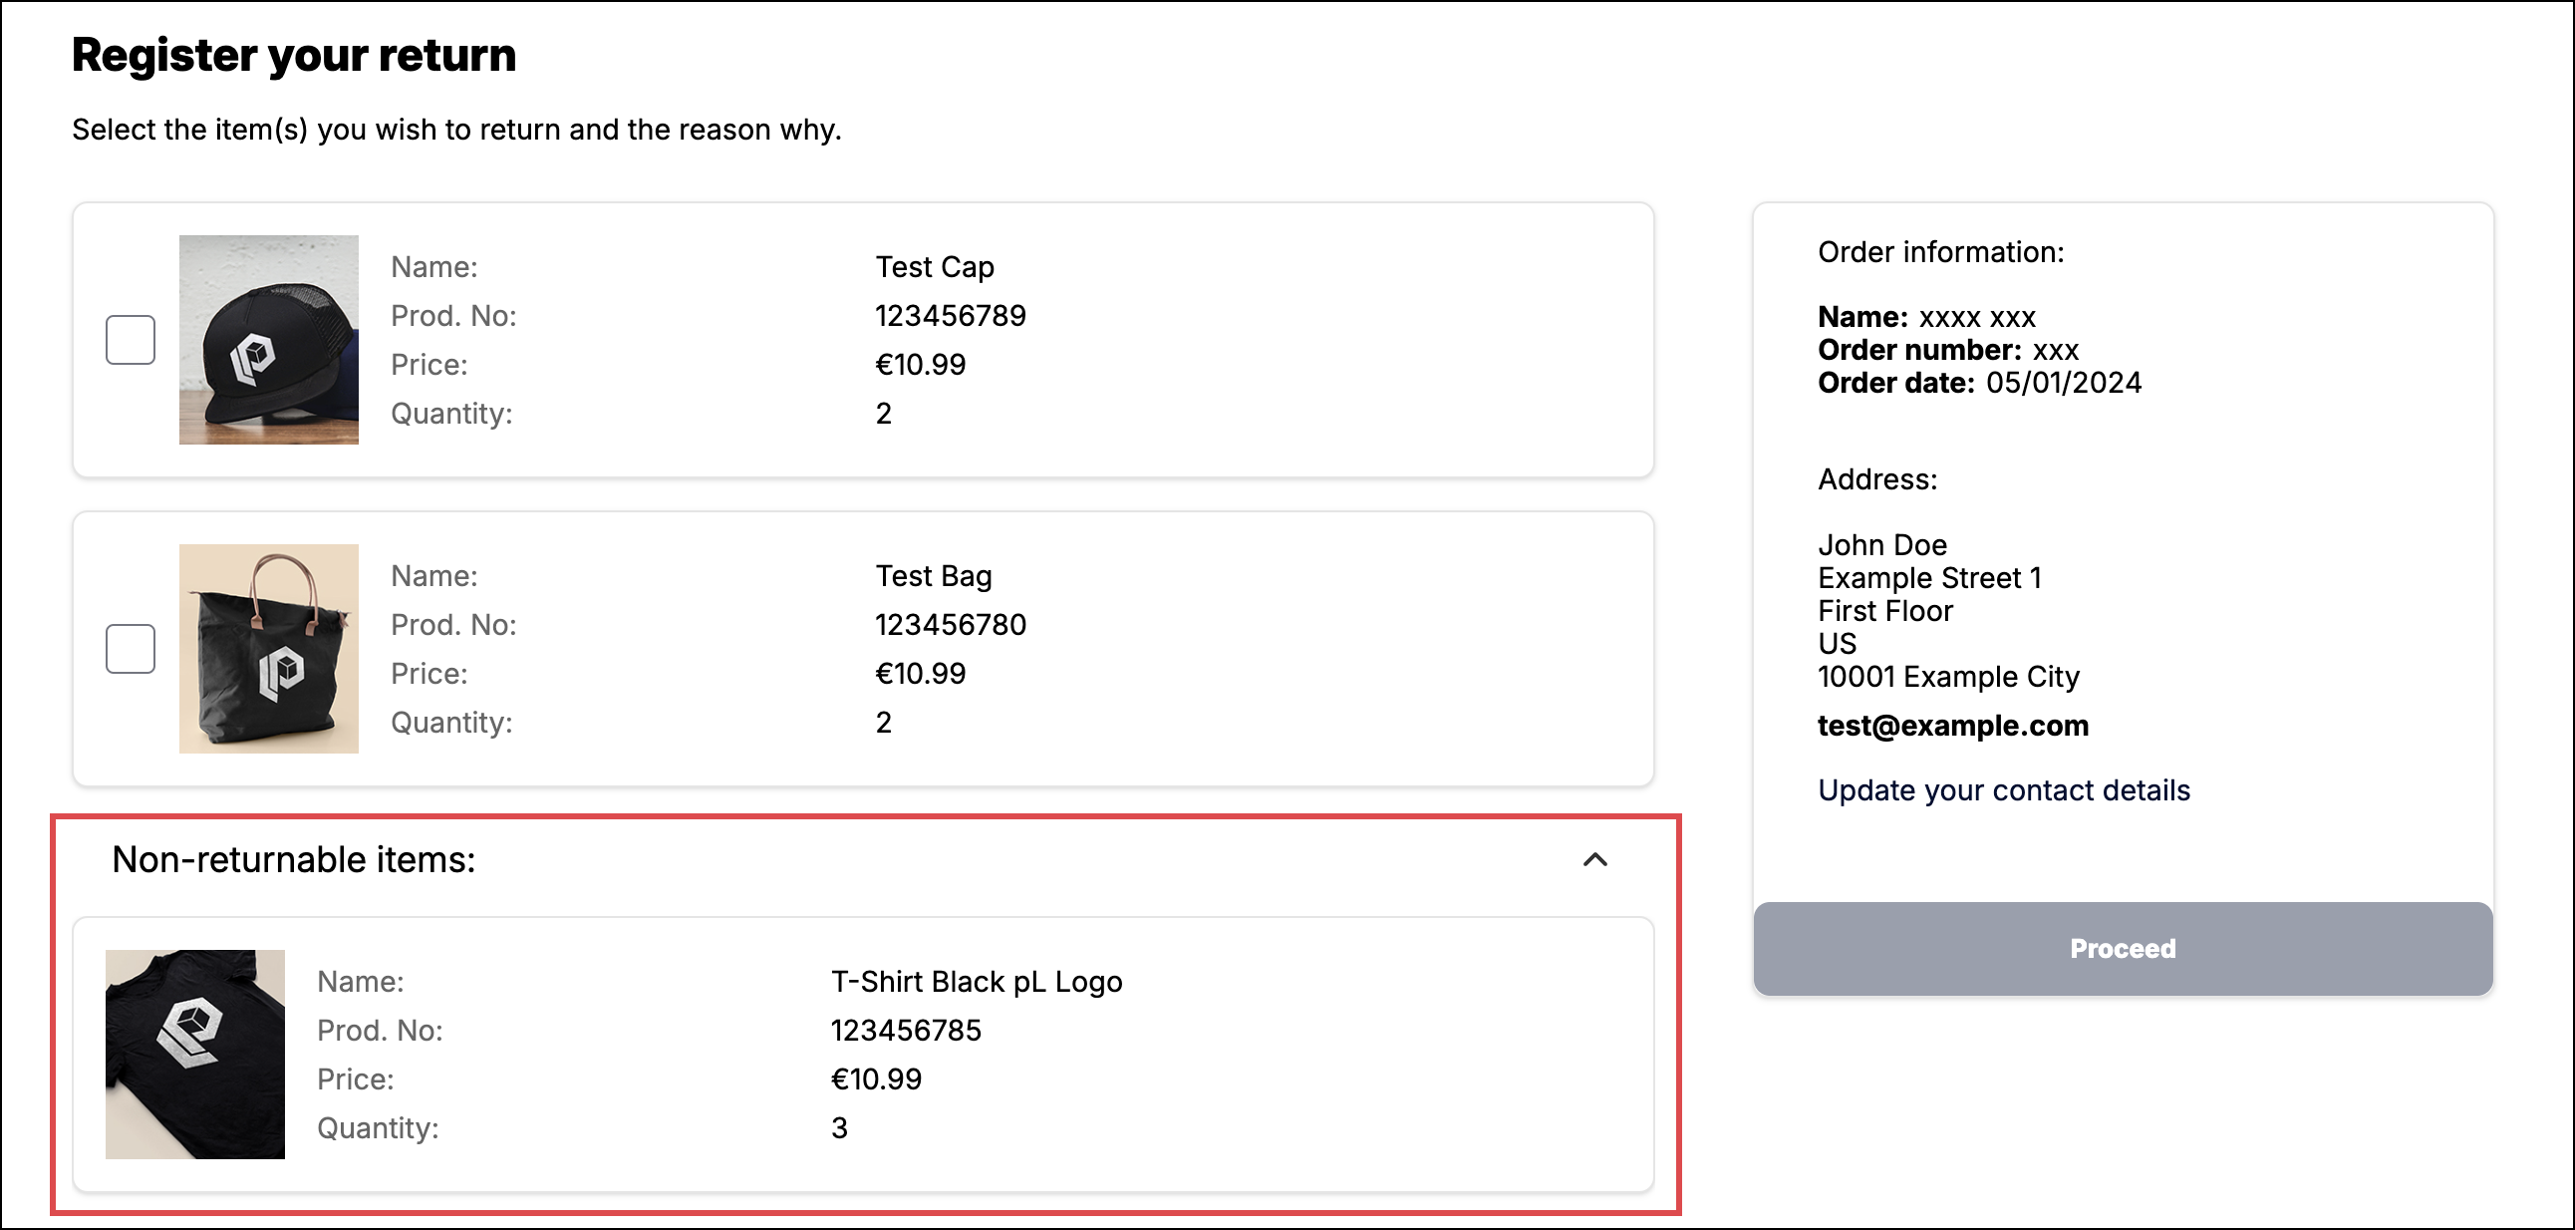Click product number 123456789
Image resolution: width=2575 pixels, height=1230 pixels.
click(x=951, y=316)
